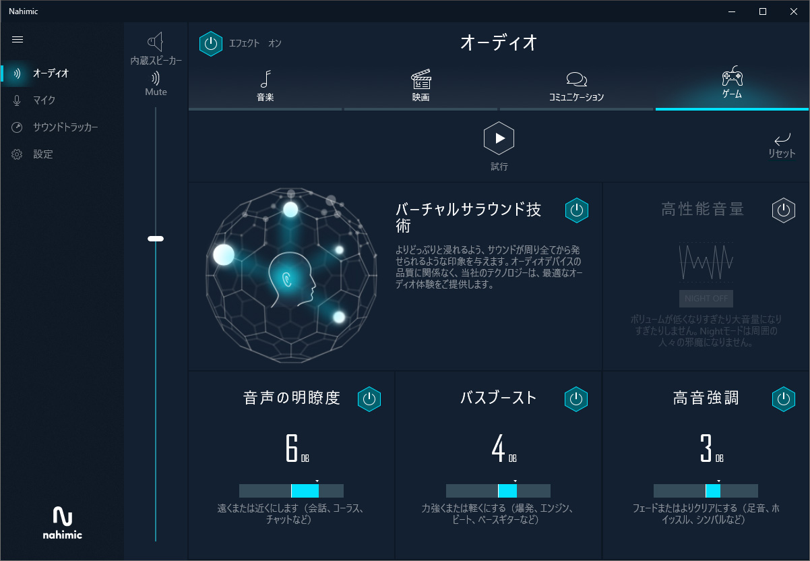Image resolution: width=810 pixels, height=561 pixels.
Task: Click the master volume slider handle
Action: click(x=156, y=239)
